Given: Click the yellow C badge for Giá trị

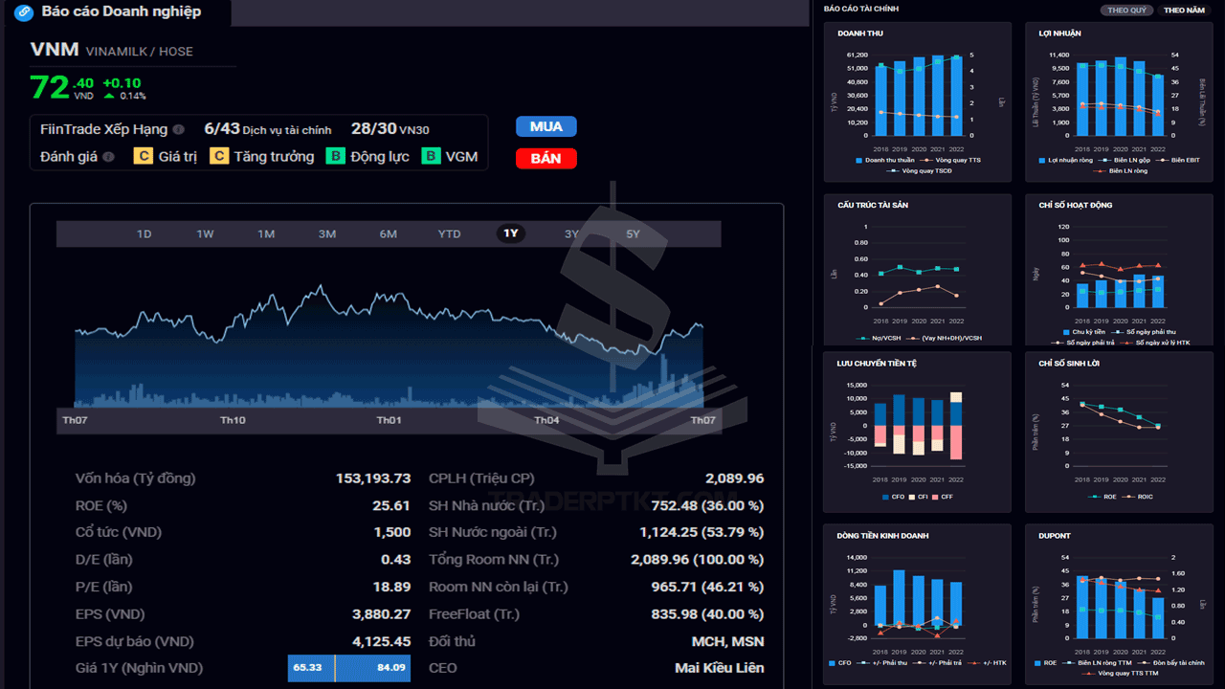Looking at the screenshot, I should (143, 156).
